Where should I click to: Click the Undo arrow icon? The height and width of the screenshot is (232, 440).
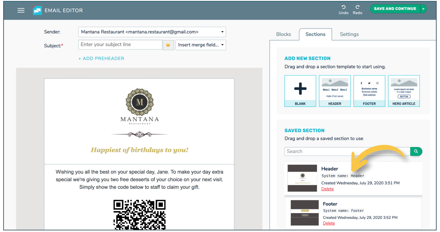coord(343,7)
